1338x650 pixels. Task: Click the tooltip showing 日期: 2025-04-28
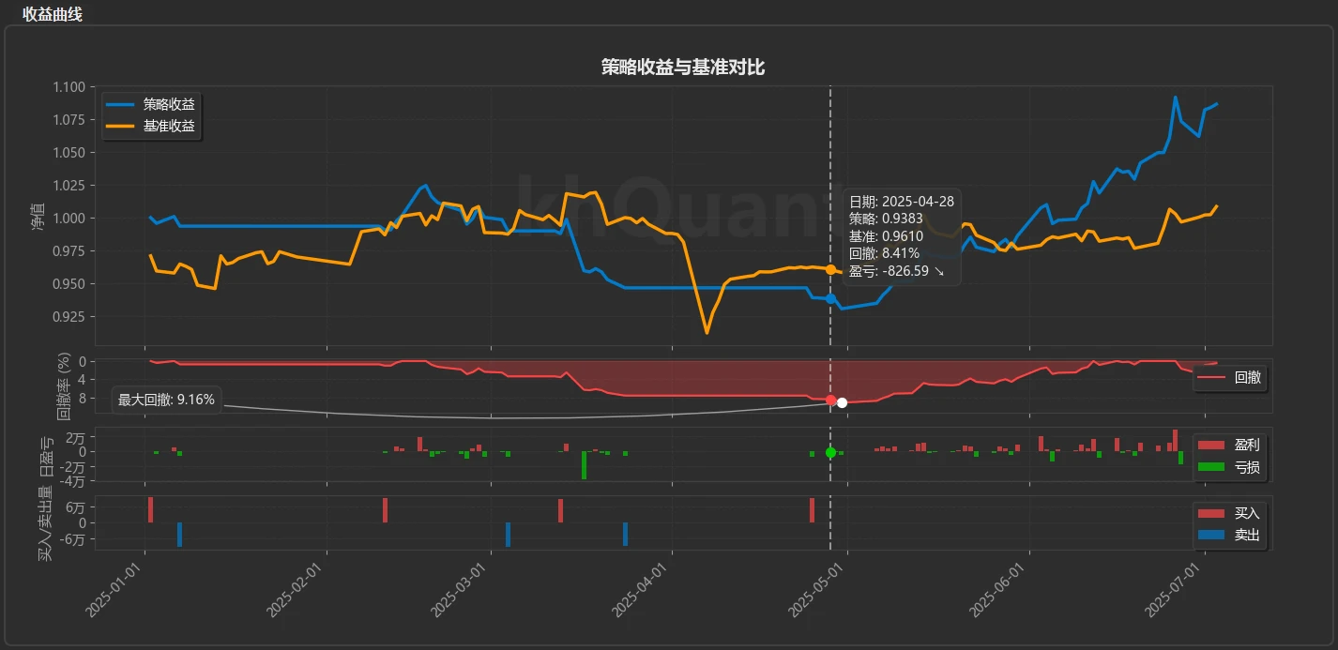[901, 236]
